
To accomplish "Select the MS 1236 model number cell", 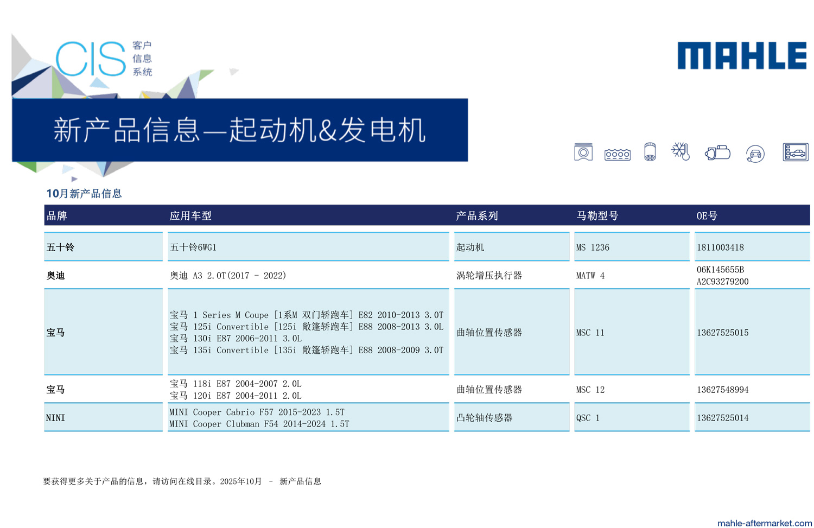I will coord(593,247).
